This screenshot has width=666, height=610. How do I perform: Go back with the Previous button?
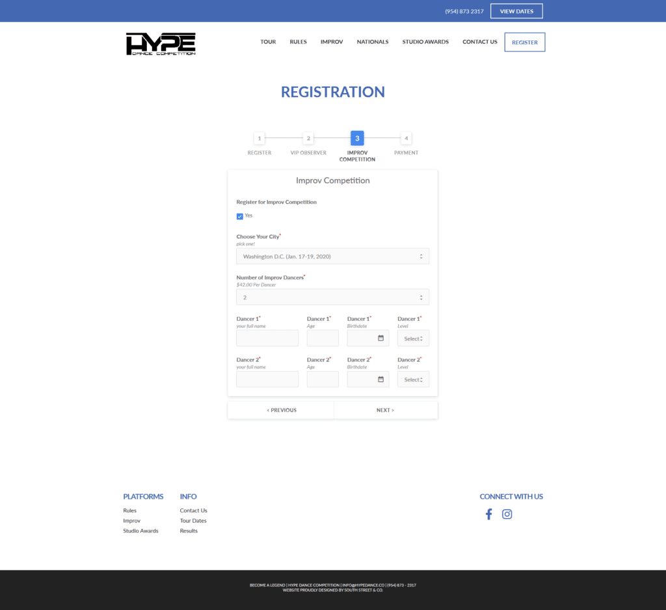pyautogui.click(x=281, y=410)
